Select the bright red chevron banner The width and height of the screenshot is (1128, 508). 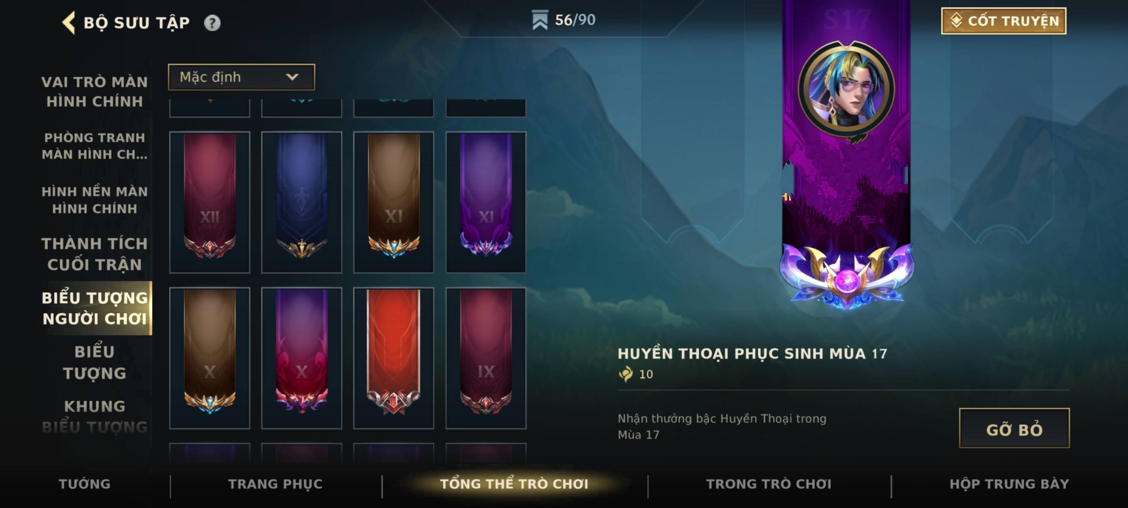(x=393, y=358)
